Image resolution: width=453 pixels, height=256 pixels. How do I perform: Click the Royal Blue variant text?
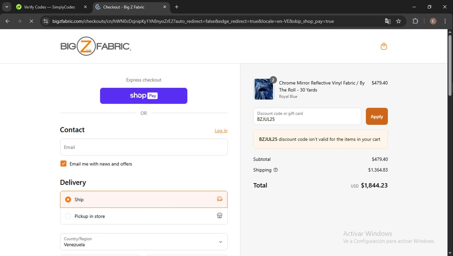[x=288, y=96]
